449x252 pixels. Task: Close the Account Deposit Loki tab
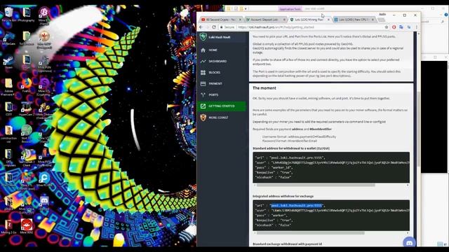click(x=284, y=20)
